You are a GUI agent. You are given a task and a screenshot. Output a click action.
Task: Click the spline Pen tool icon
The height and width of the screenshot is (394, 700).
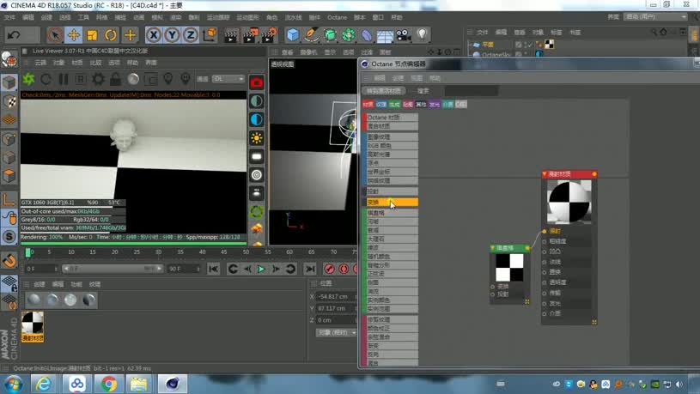312,35
